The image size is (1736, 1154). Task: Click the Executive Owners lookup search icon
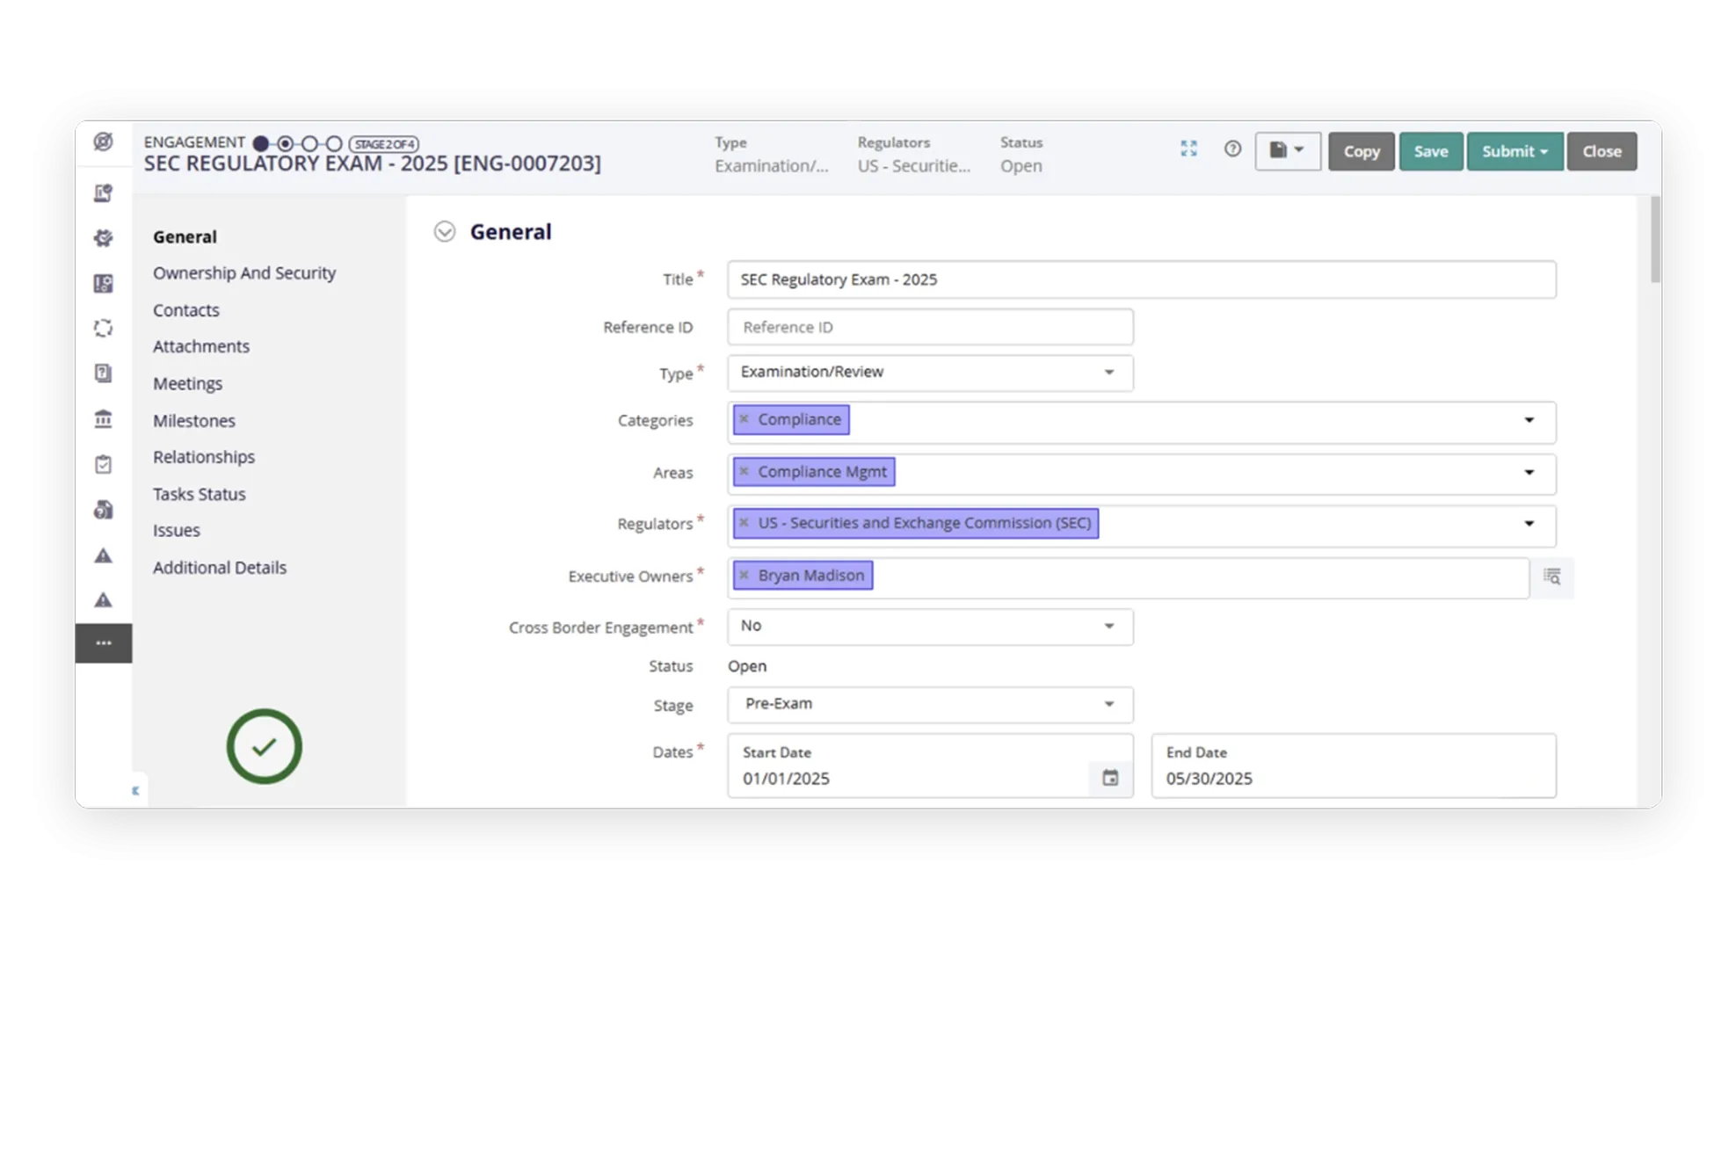tap(1552, 577)
